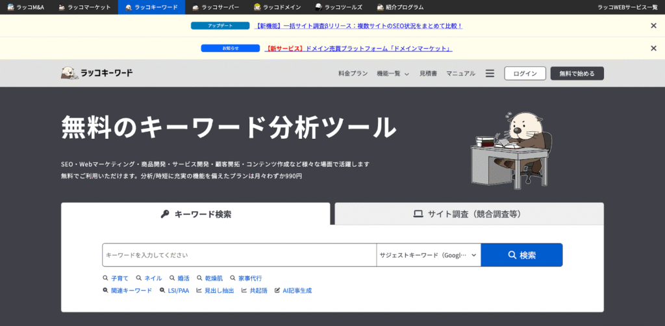Search the sample keyword 家事代行
Viewport: 665px width, 326px height.
click(x=250, y=279)
